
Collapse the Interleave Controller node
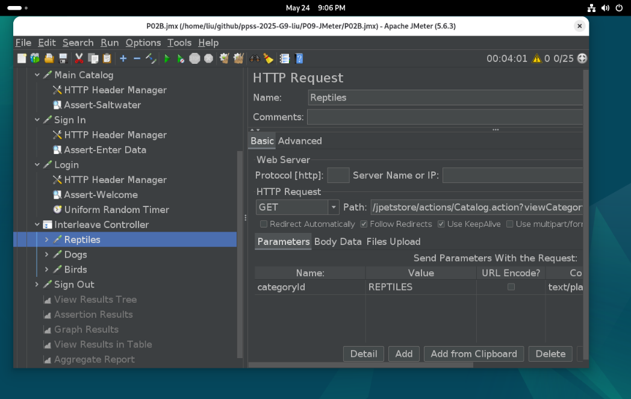pyautogui.click(x=37, y=224)
